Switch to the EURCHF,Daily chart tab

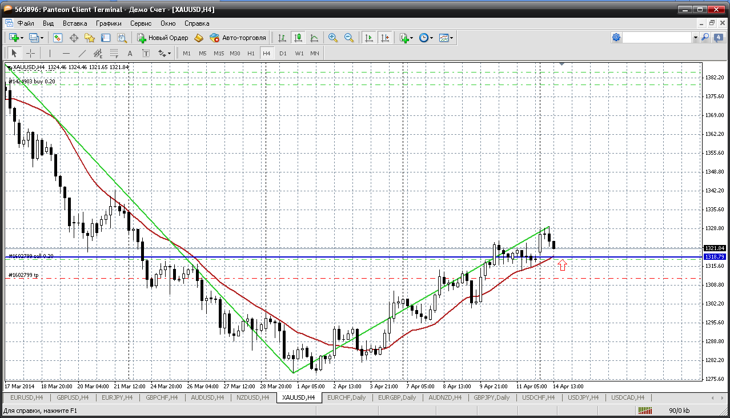(x=347, y=397)
